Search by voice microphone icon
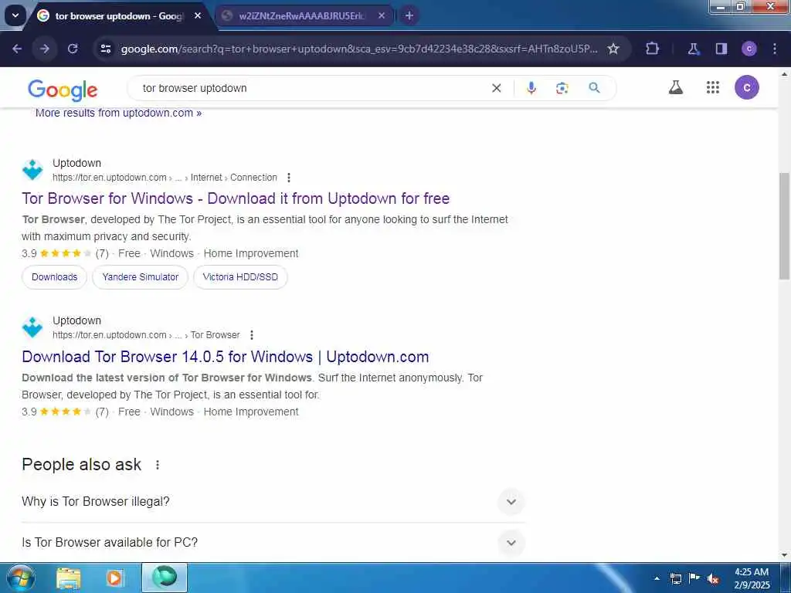791x593 pixels. (531, 88)
